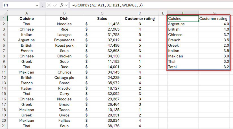Click the vertical dots handle beside Name Box
Screen dimensions: 233x129
(x=43, y=5)
